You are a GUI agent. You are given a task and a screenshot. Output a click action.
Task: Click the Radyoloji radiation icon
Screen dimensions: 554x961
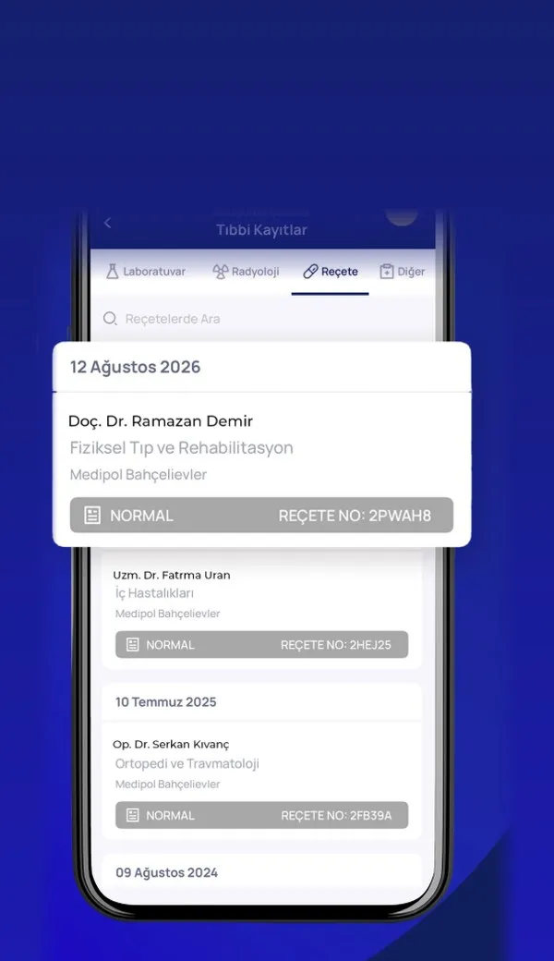[221, 272]
